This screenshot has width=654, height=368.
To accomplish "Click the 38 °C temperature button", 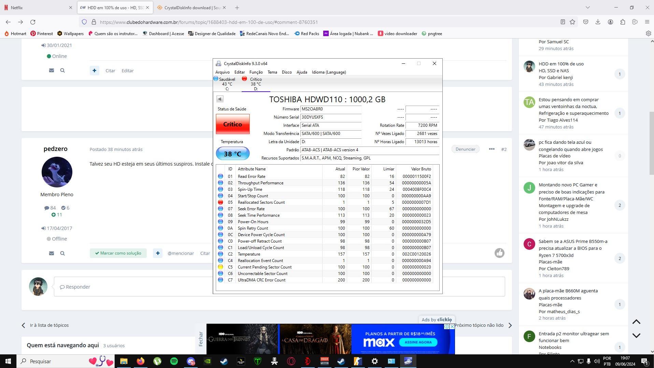I will click(x=233, y=154).
